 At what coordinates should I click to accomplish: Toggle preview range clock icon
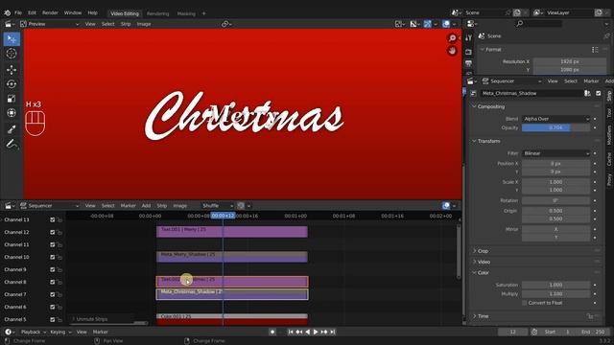534,332
